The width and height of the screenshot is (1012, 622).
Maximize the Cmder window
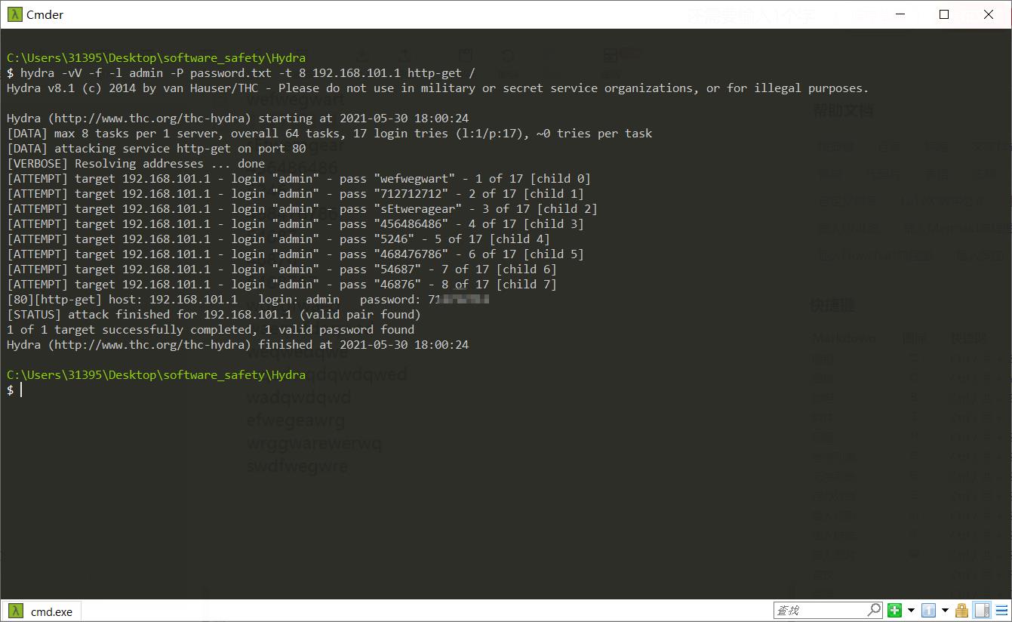pos(944,14)
